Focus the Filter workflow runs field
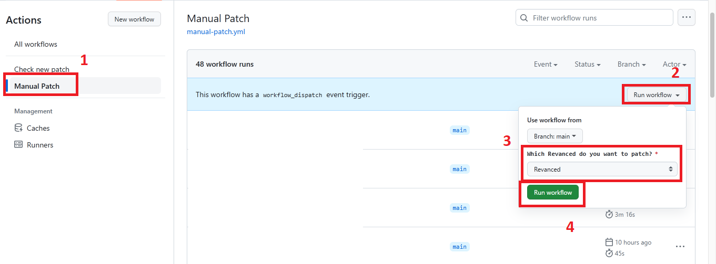716x264 pixels. (x=600, y=18)
